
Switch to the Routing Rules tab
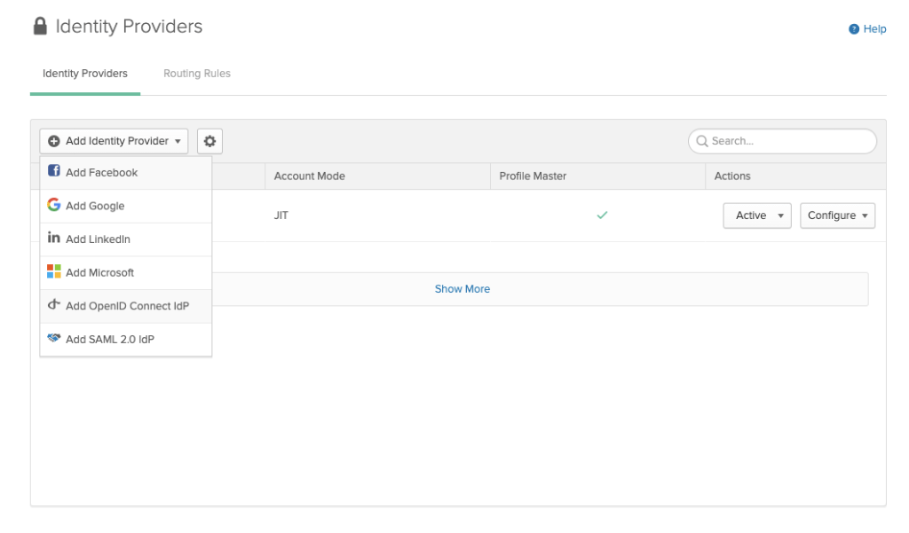click(x=196, y=74)
